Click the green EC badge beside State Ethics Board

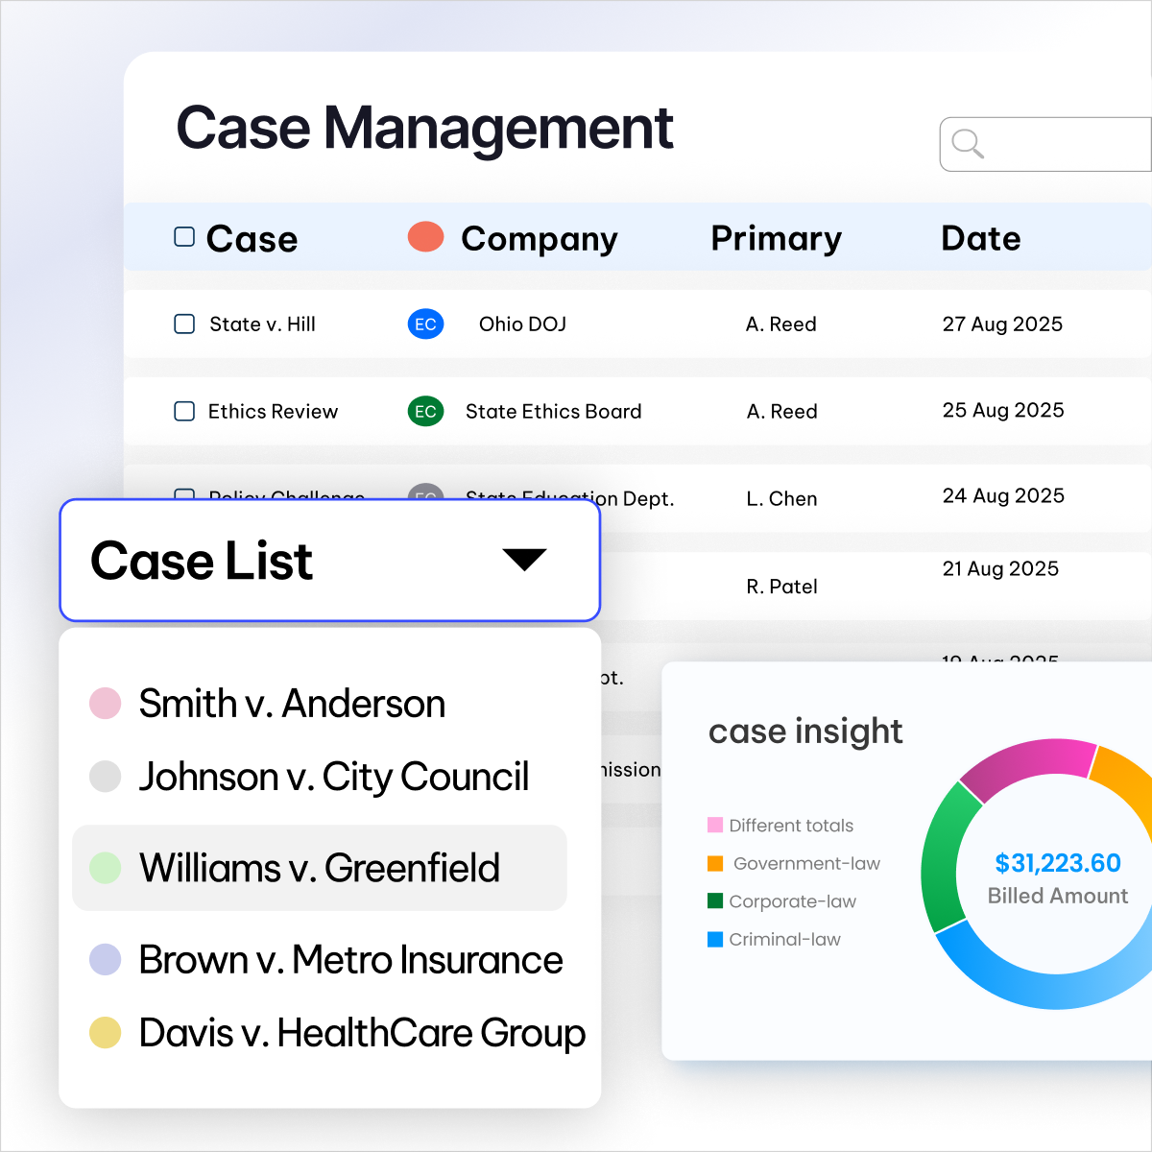tap(425, 411)
